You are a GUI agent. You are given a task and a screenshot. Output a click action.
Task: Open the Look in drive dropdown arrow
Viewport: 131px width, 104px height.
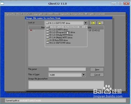point(86,23)
